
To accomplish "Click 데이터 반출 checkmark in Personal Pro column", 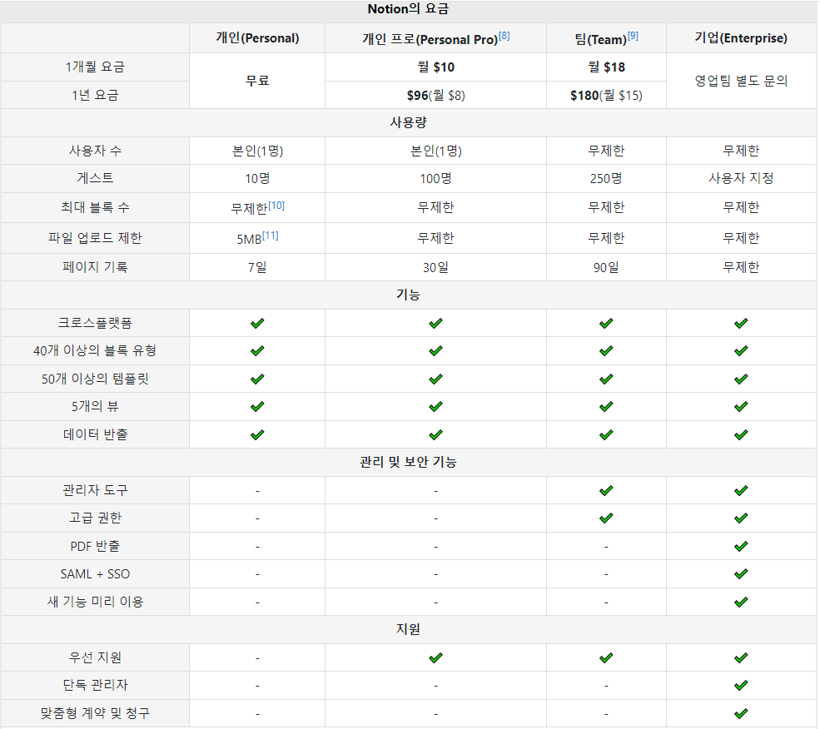I will click(x=435, y=434).
